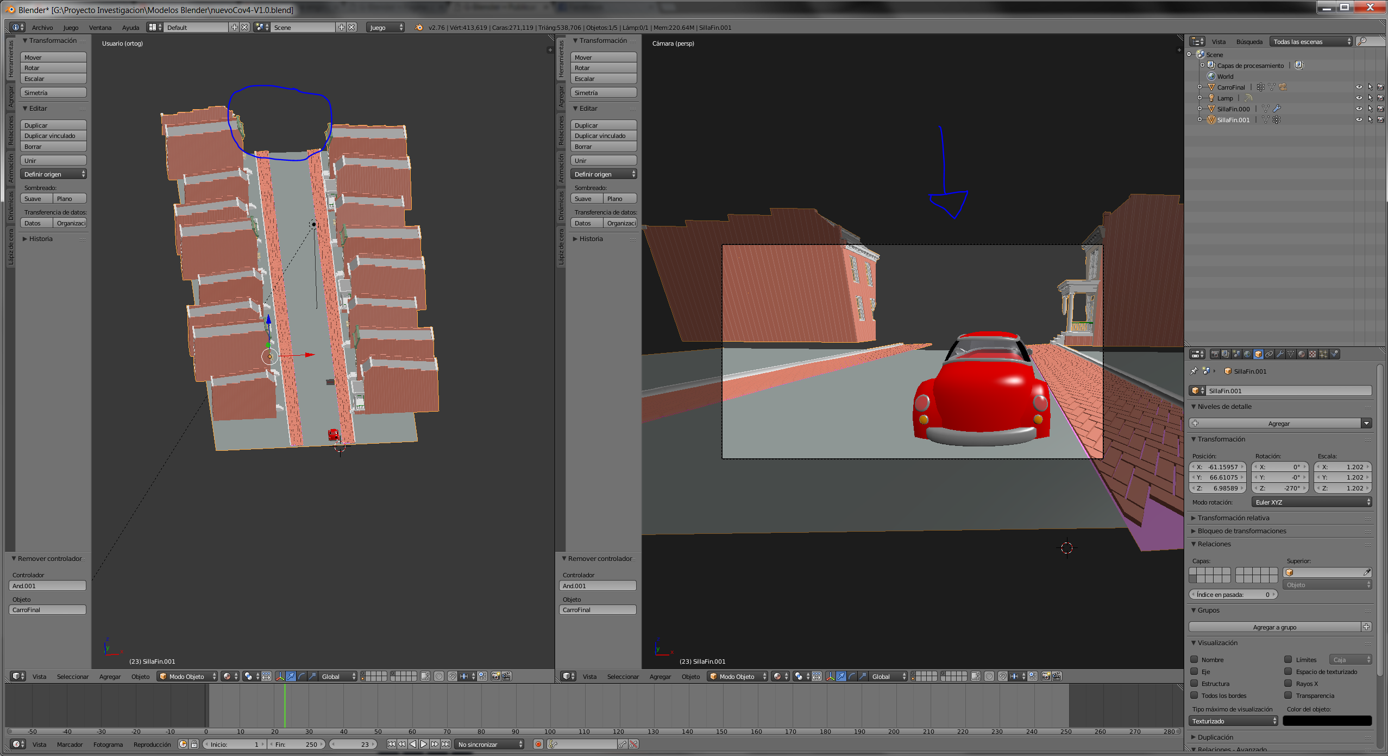Open the Archivo menu
Viewport: 1388px width, 756px height.
(x=42, y=27)
